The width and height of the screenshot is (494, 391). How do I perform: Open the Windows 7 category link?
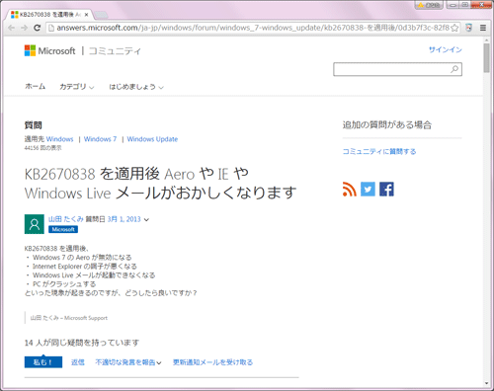(x=100, y=139)
